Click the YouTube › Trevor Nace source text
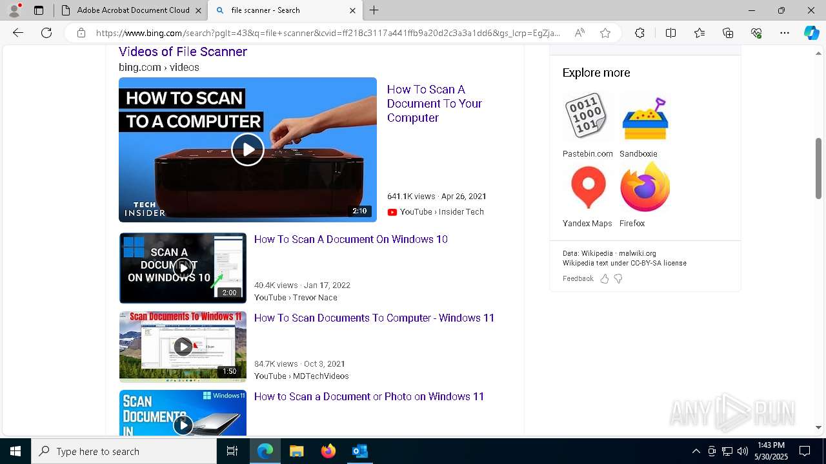 tap(296, 297)
